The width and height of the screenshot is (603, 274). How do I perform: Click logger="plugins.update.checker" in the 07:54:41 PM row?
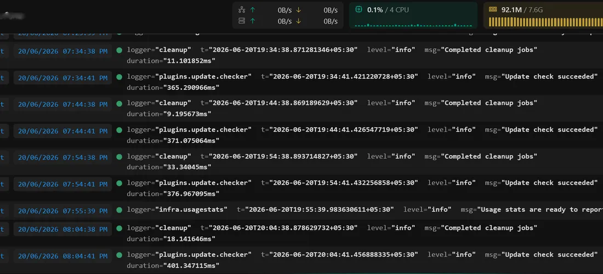tap(189, 182)
